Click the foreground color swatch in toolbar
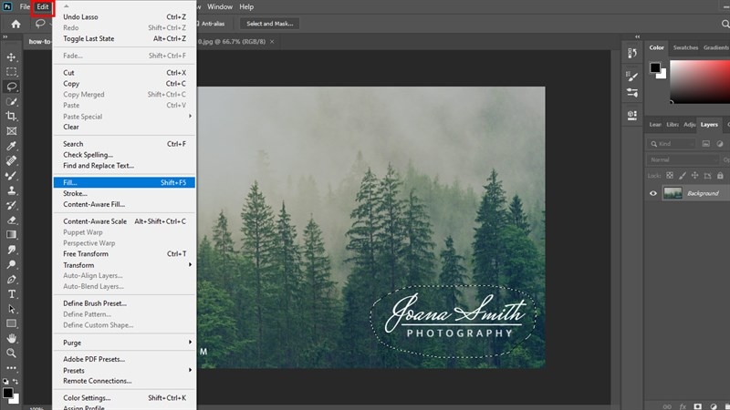 point(7,392)
